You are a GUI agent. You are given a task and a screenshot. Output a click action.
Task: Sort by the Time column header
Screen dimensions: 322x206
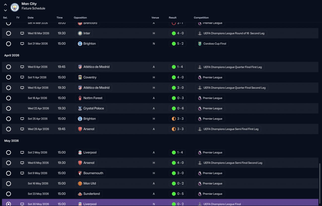(60, 18)
